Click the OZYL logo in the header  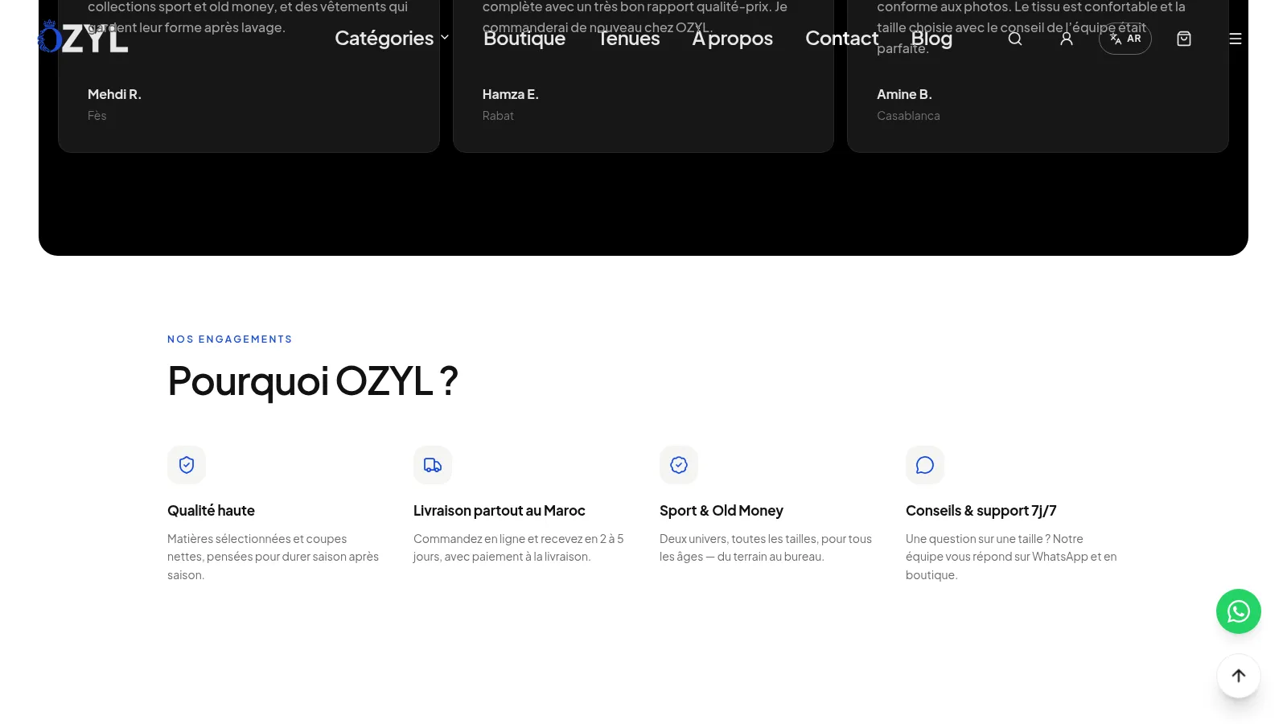83,37
